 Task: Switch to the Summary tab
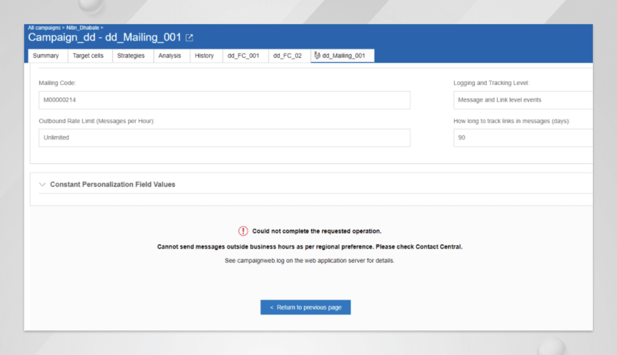coord(46,55)
